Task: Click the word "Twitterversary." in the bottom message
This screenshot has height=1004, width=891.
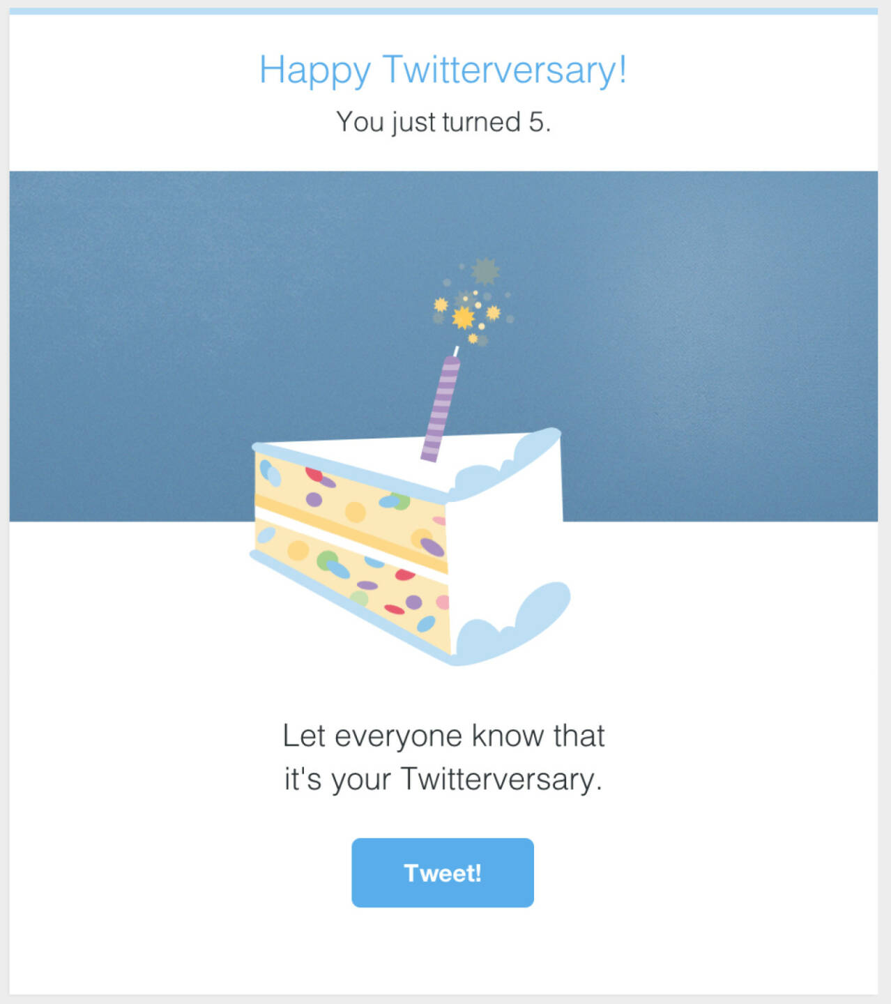Action: pyautogui.click(x=501, y=779)
